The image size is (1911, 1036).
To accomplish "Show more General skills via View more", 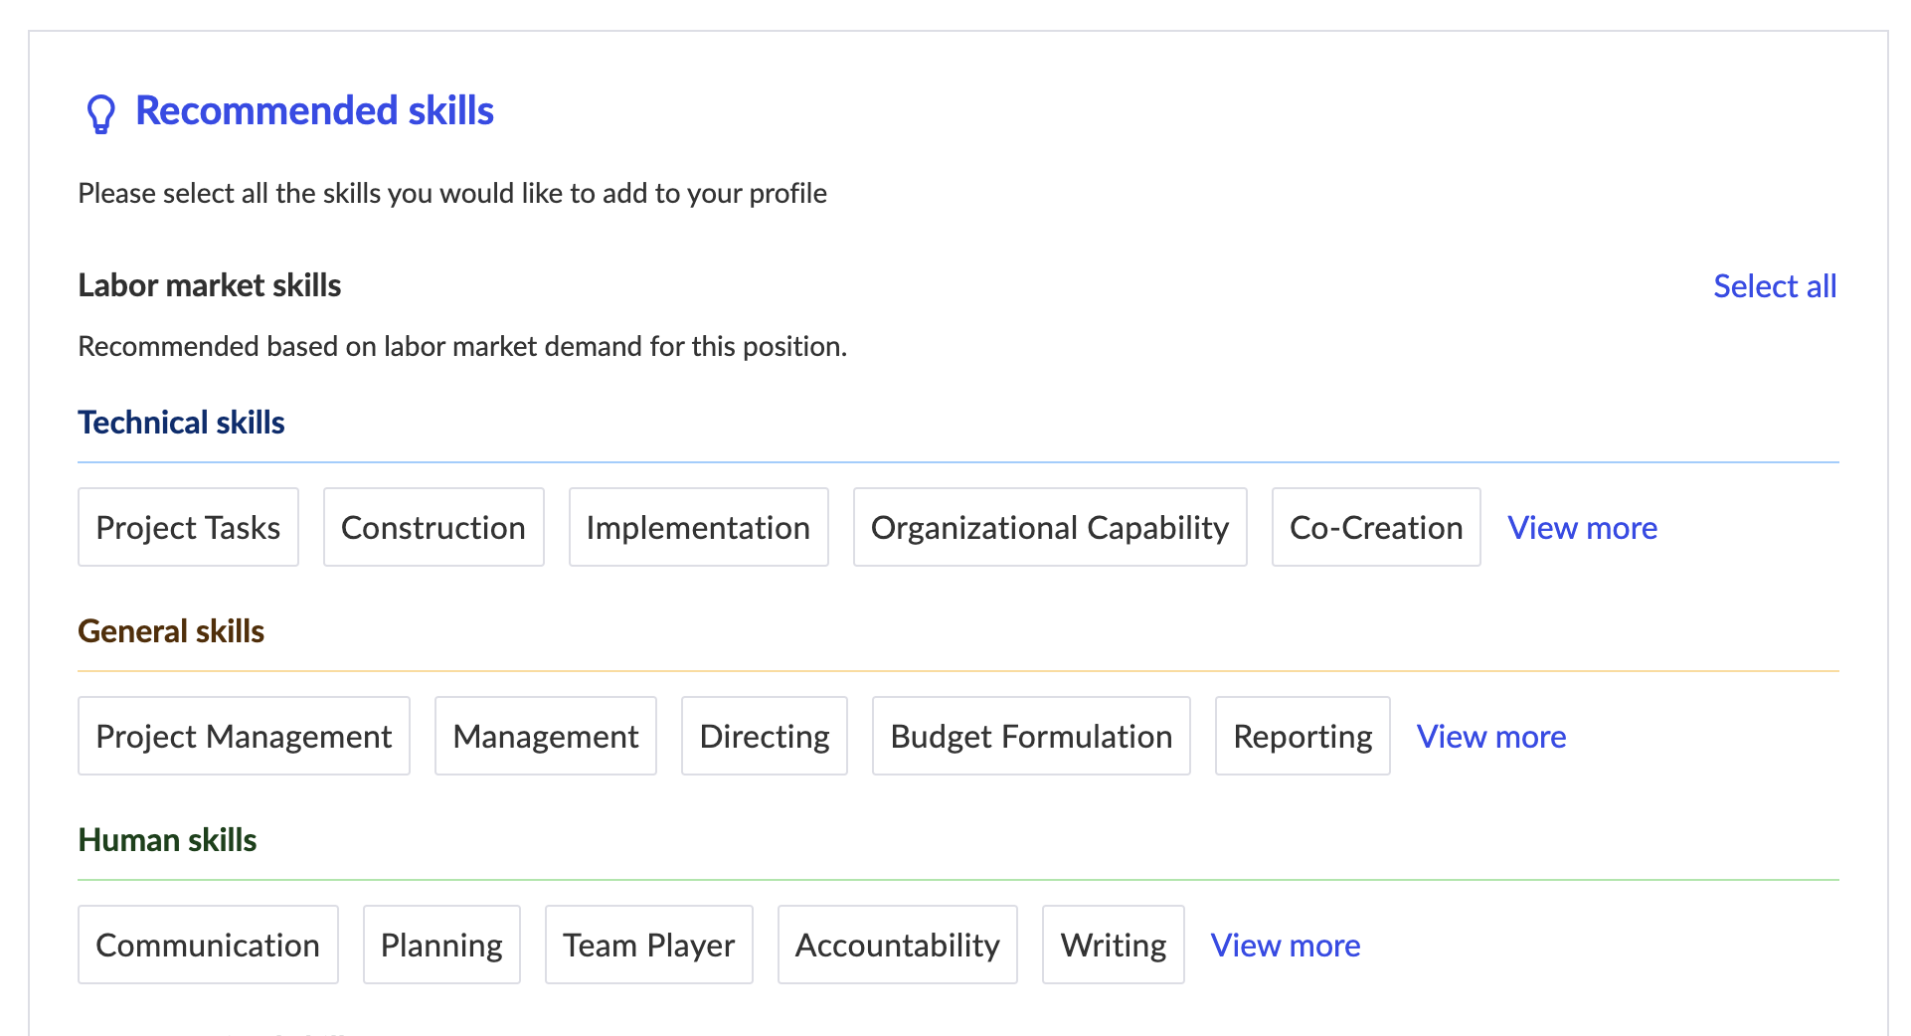I will click(x=1490, y=736).
